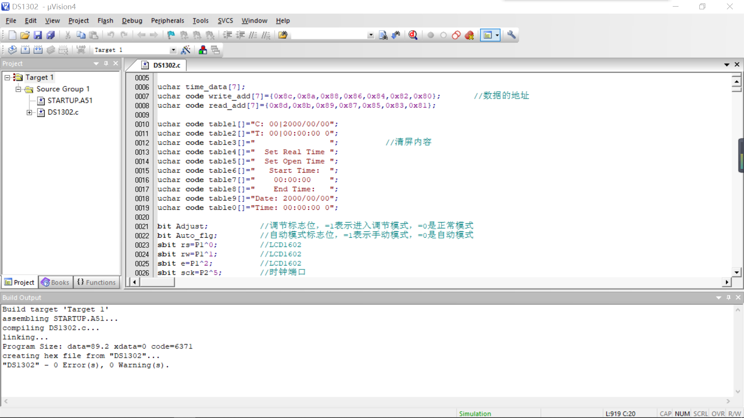Click the editor horizontal scrollbar right arrow
The height and width of the screenshot is (418, 744).
727,282
